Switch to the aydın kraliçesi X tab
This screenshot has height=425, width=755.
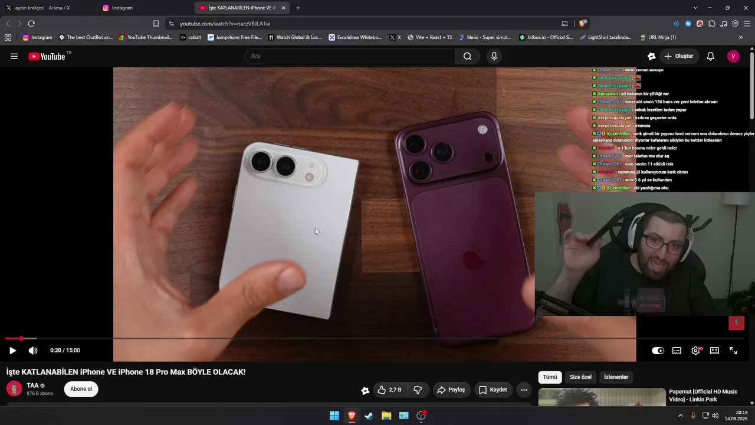point(47,8)
